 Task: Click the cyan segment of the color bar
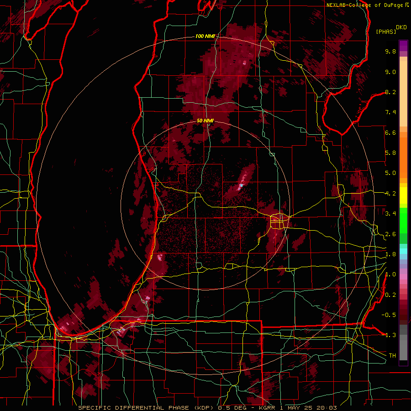(x=403, y=251)
